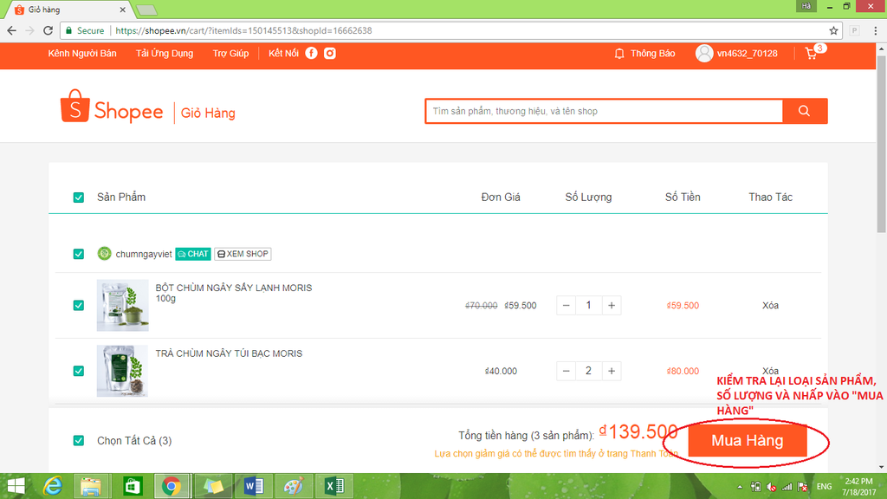This screenshot has height=499, width=887.
Task: Uncheck the chumngayviet shop checkbox
Action: 79,254
